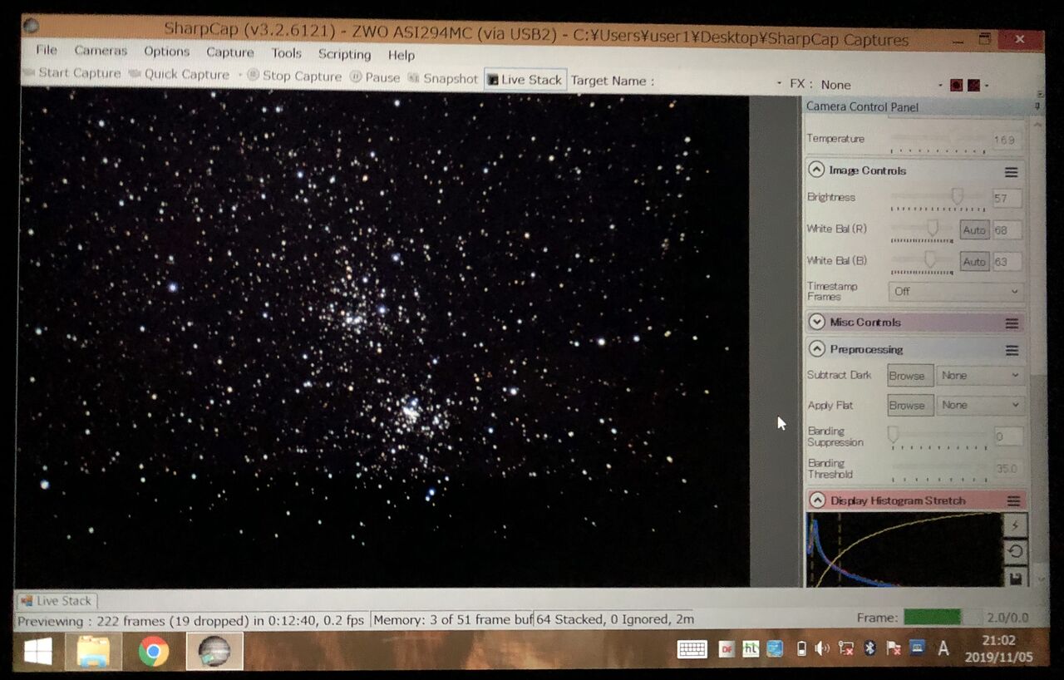This screenshot has width=1064, height=680.
Task: Open the Subtract Dark dropdown
Action: click(x=980, y=376)
